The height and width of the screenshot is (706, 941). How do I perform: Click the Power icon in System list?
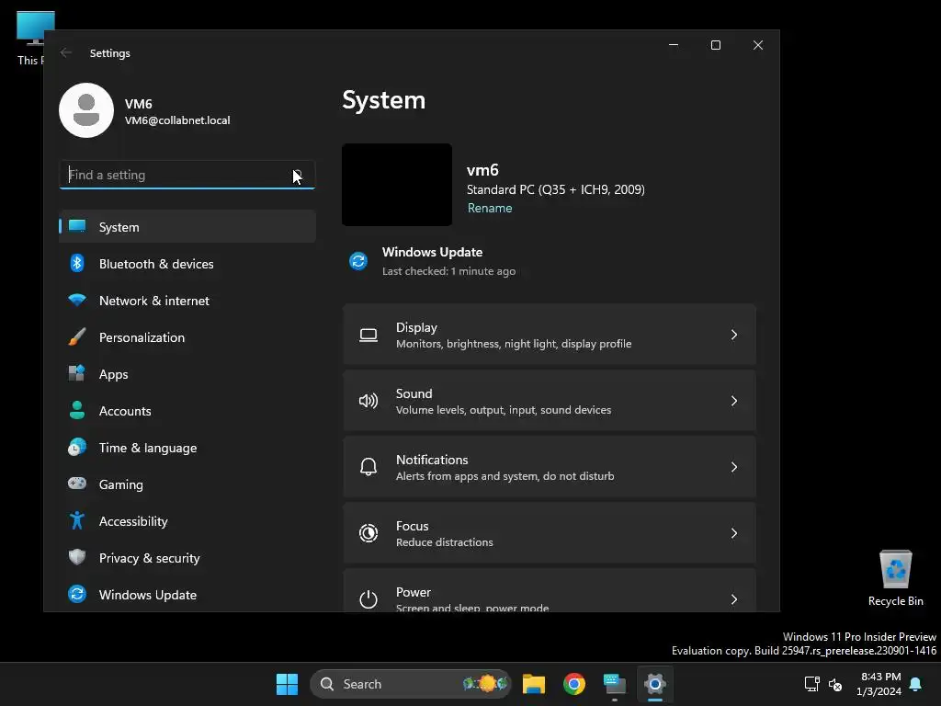368,599
